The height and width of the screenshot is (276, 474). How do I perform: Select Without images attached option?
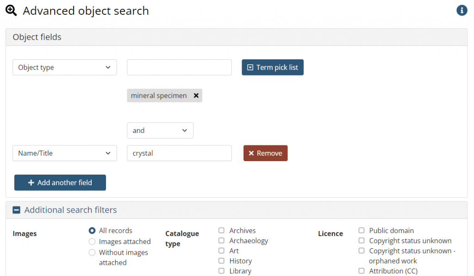pyautogui.click(x=92, y=252)
